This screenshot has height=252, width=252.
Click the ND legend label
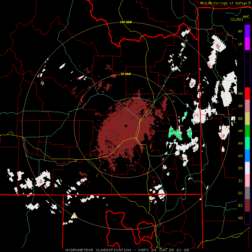coord(240,218)
